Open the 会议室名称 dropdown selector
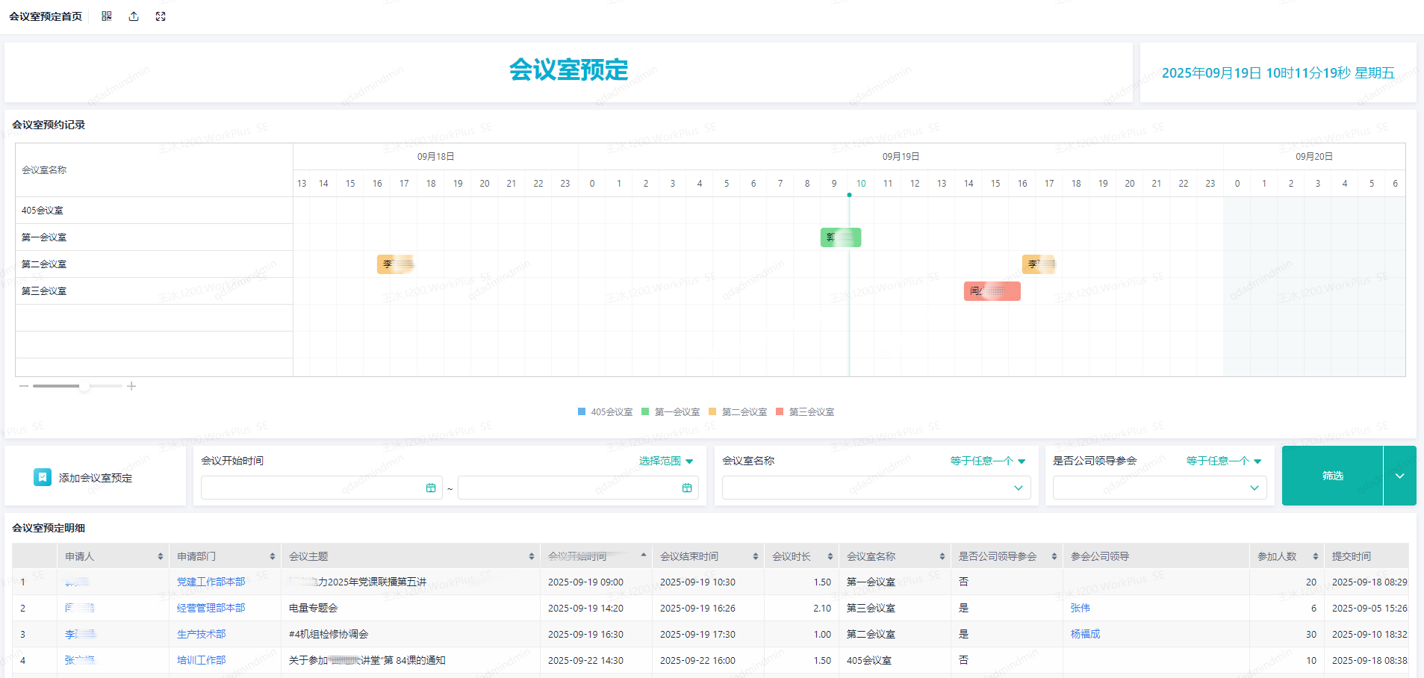The image size is (1424, 678). tap(875, 488)
